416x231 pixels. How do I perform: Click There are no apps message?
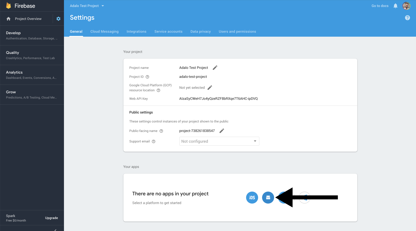click(x=170, y=194)
